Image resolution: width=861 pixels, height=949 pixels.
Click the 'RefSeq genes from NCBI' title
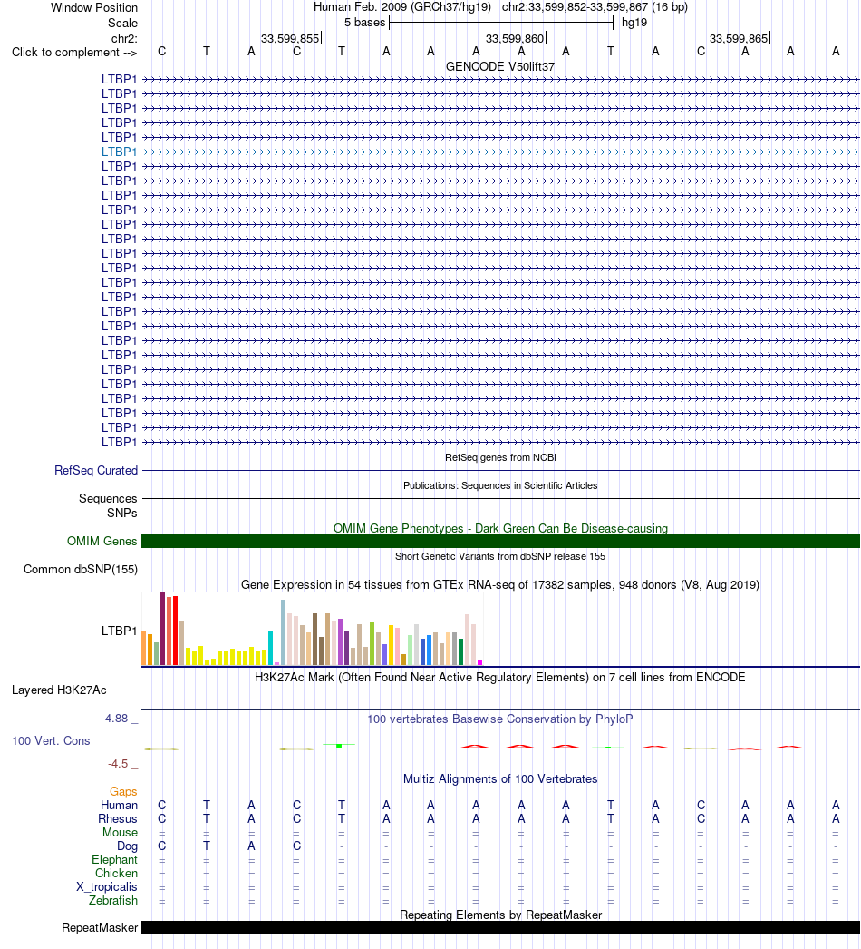(500, 457)
